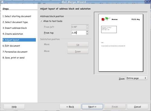151x111 pixels.
Task: Click the 'PCLOS Mag' text in preview
Action: (x=136, y=19)
